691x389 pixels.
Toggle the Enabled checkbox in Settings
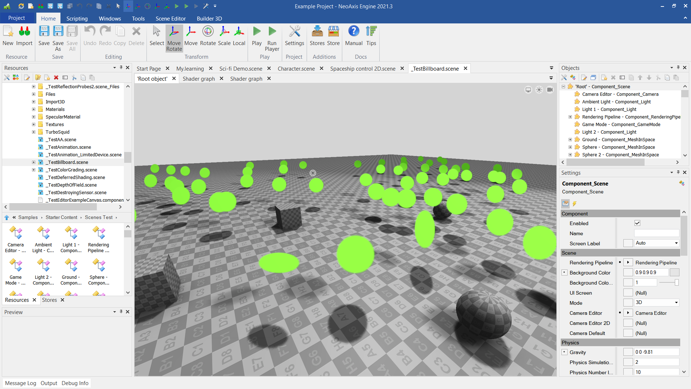click(637, 223)
